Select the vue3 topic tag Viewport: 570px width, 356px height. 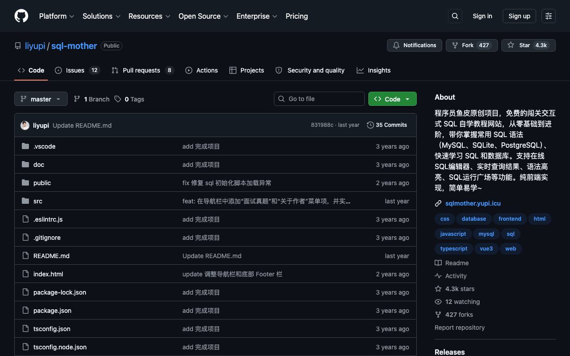point(486,249)
